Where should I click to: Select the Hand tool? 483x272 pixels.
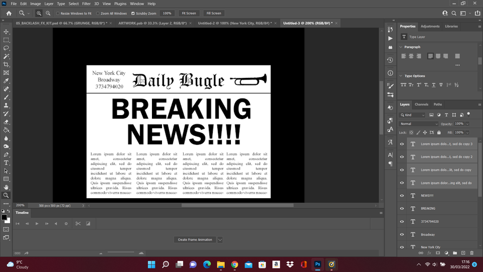pyautogui.click(x=6, y=187)
